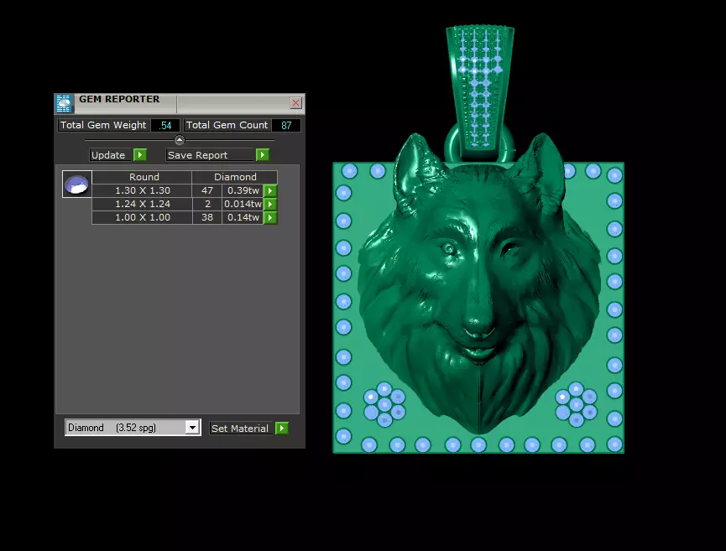Click the 0.14tw weight cell

coord(243,217)
